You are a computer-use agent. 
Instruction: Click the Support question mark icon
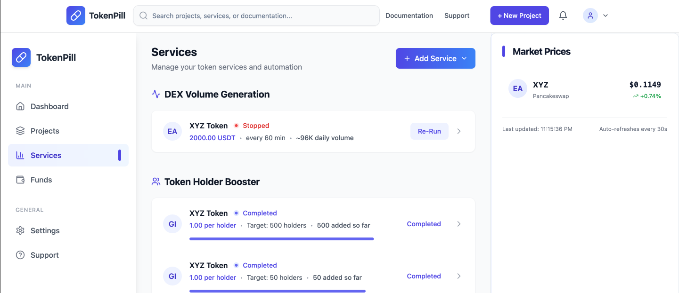pos(20,255)
